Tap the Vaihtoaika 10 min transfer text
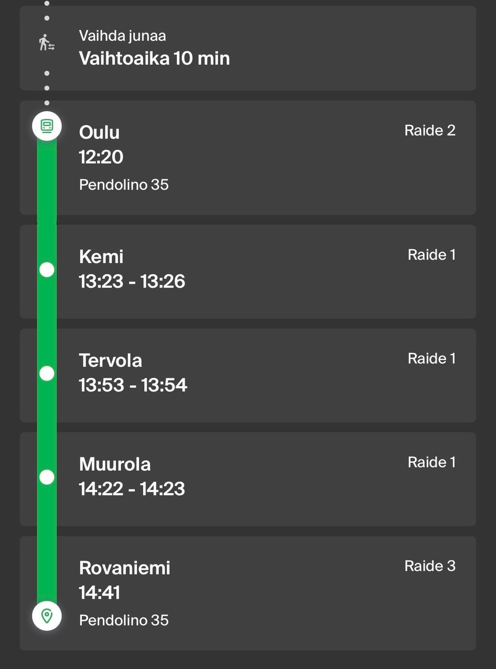 (x=154, y=58)
